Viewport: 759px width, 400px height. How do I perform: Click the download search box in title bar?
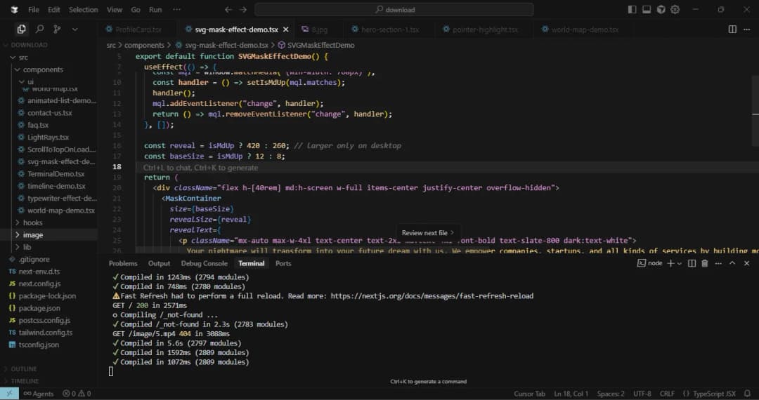pyautogui.click(x=394, y=10)
